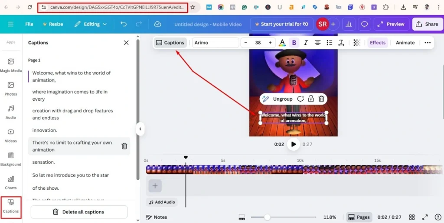Open the Audio panel
Image resolution: width=444 pixels, height=223 pixels.
click(x=11, y=112)
